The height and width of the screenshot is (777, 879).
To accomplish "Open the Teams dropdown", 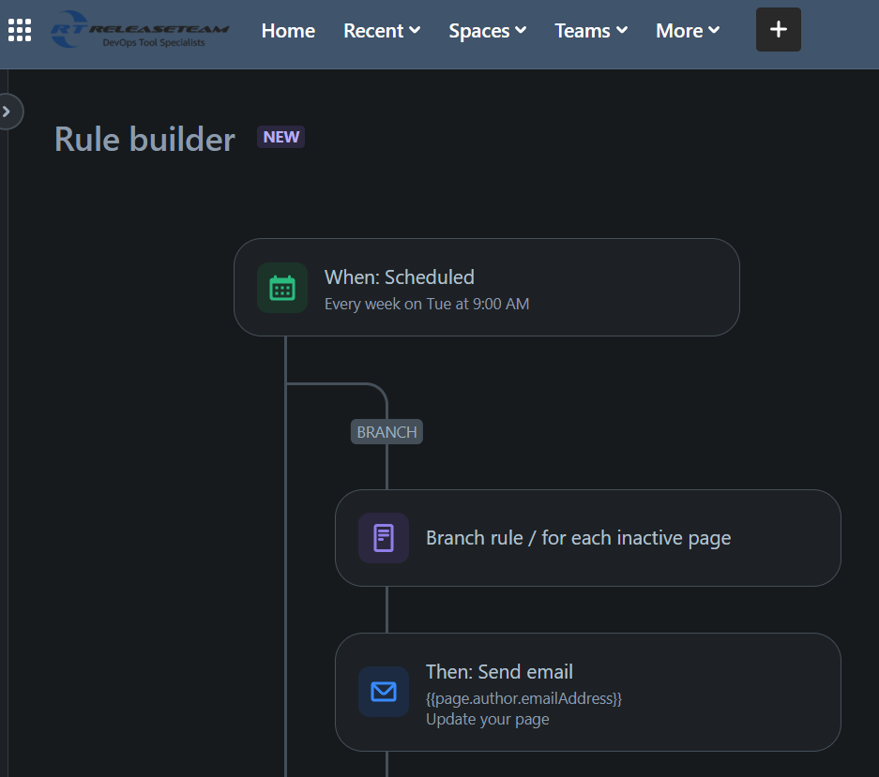I will click(x=590, y=30).
